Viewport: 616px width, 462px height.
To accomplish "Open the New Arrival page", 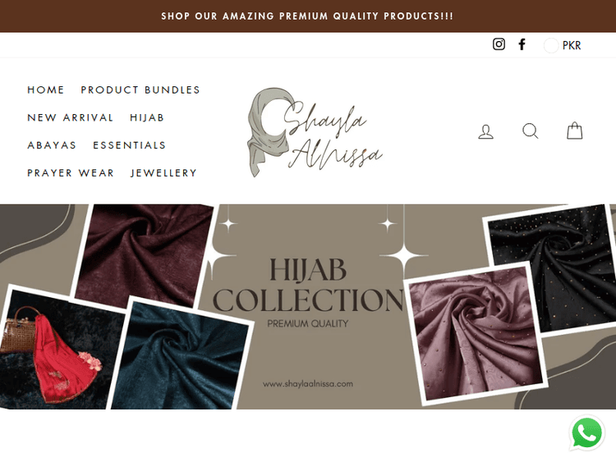I will [71, 118].
